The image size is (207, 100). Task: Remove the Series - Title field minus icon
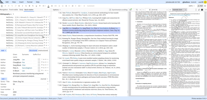[x=48, y=82]
